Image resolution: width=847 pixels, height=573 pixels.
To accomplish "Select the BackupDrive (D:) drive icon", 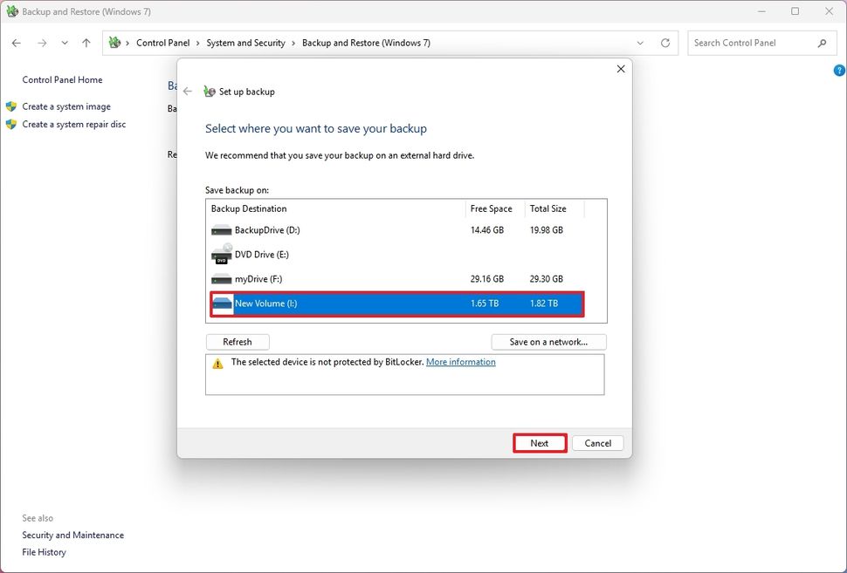I will click(221, 230).
